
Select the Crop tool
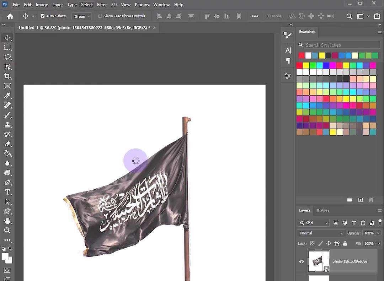pyautogui.click(x=7, y=76)
